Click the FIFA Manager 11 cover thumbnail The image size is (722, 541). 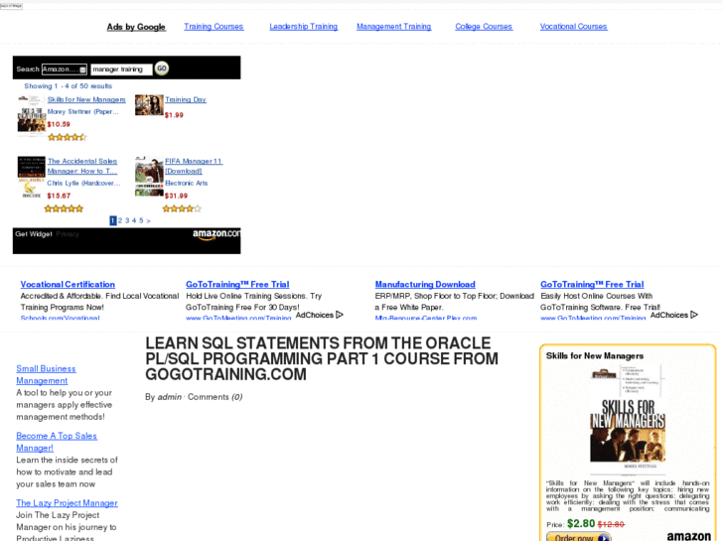[149, 177]
